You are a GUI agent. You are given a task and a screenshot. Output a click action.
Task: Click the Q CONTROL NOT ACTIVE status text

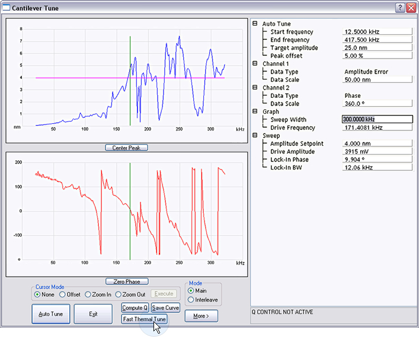[x=282, y=312]
